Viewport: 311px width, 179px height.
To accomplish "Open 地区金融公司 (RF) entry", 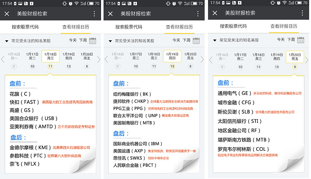I will tap(239, 131).
